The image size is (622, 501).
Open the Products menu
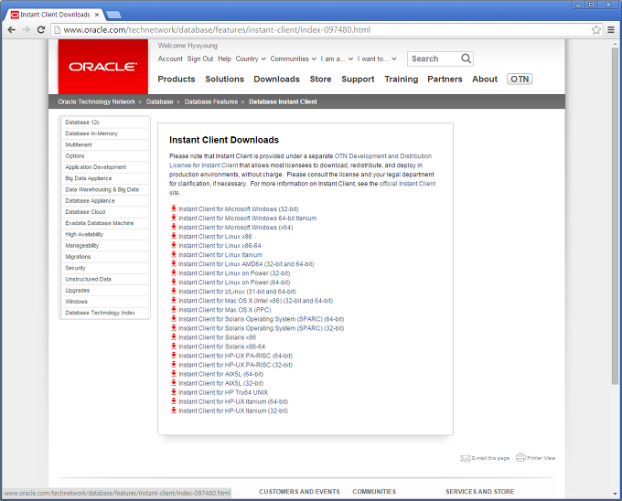click(177, 80)
